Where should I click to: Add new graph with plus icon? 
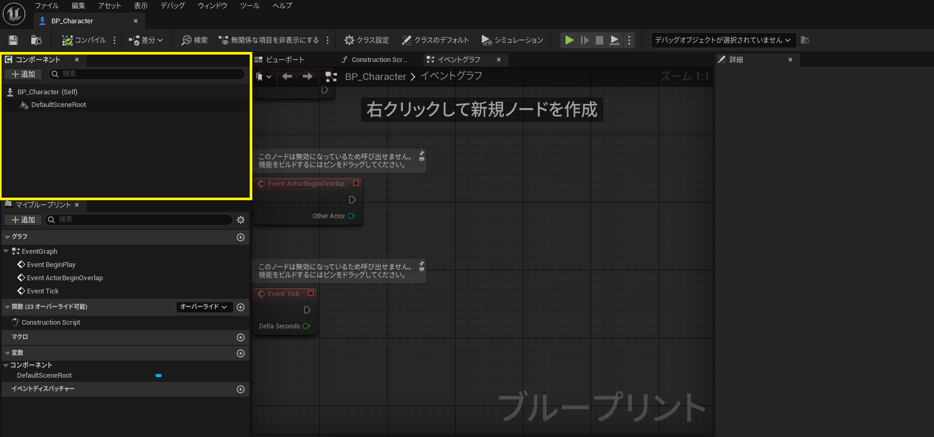point(241,237)
